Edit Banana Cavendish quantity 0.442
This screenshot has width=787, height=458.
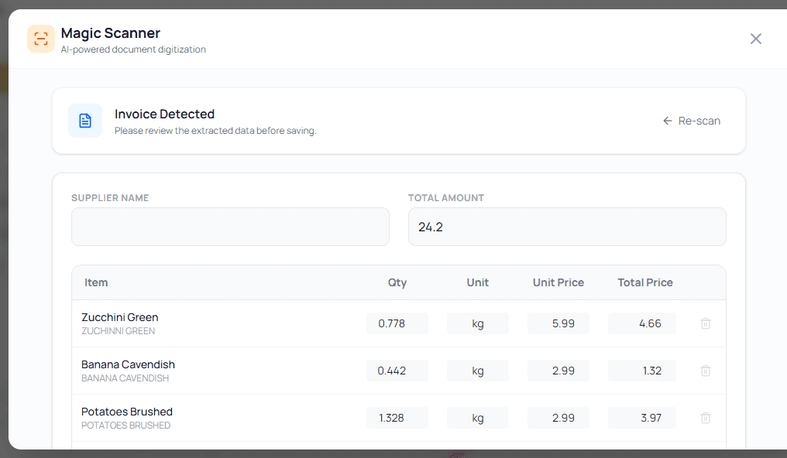(397, 371)
